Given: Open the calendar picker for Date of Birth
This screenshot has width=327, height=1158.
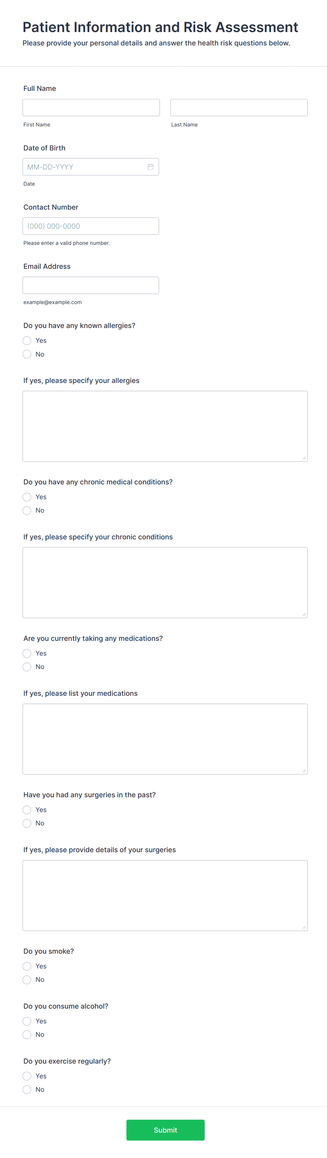Looking at the screenshot, I should click(151, 167).
